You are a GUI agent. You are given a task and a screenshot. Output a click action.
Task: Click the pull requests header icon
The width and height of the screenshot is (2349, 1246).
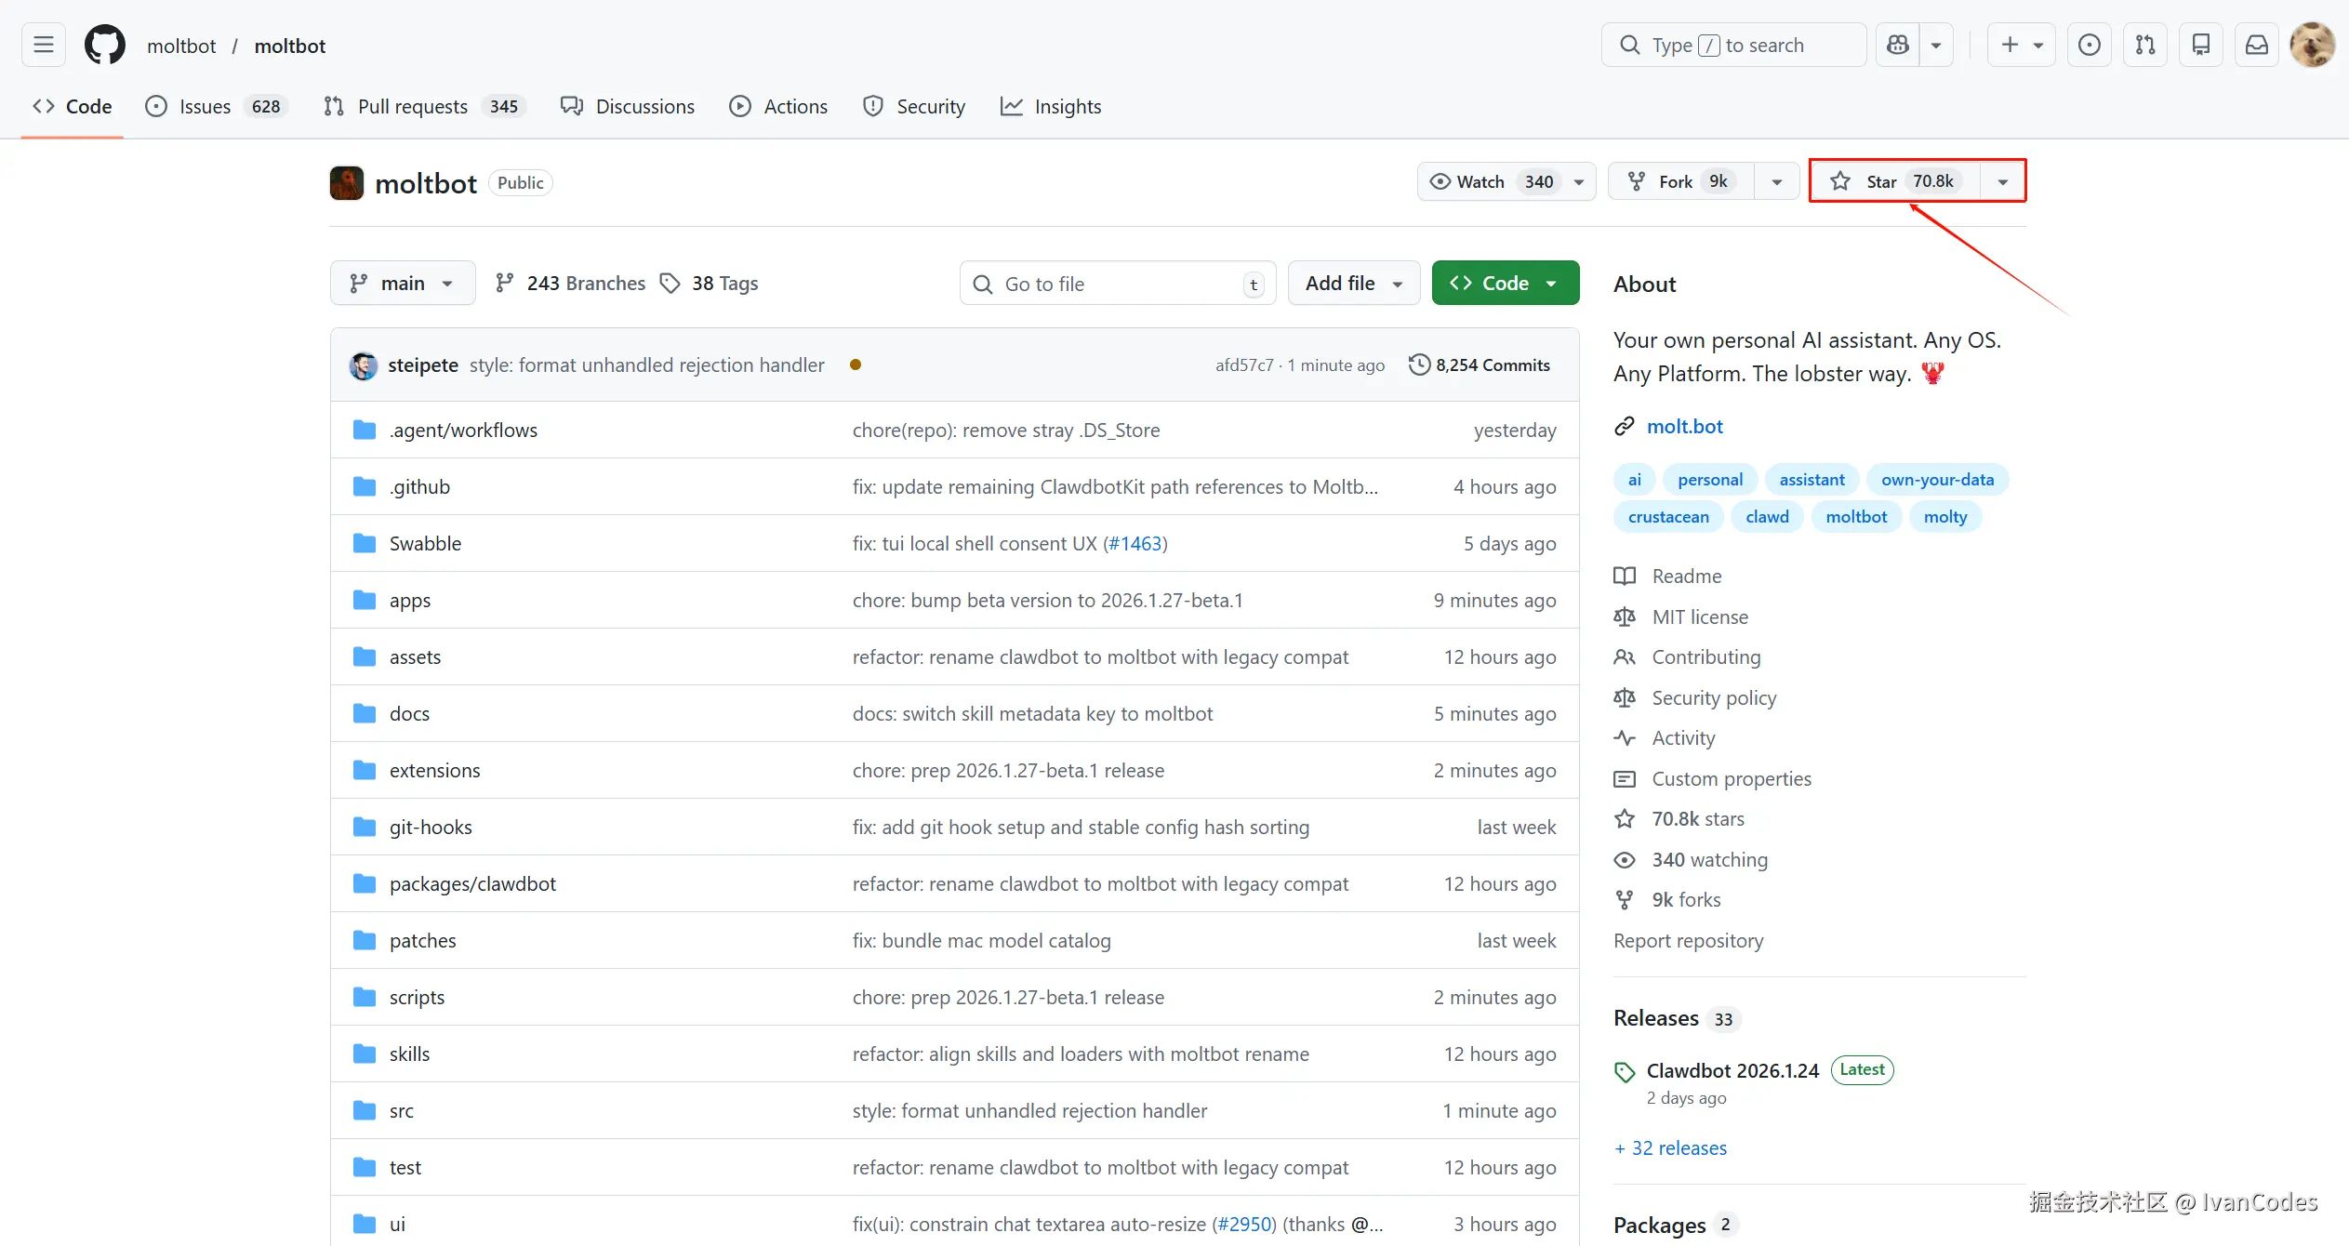(x=2145, y=45)
